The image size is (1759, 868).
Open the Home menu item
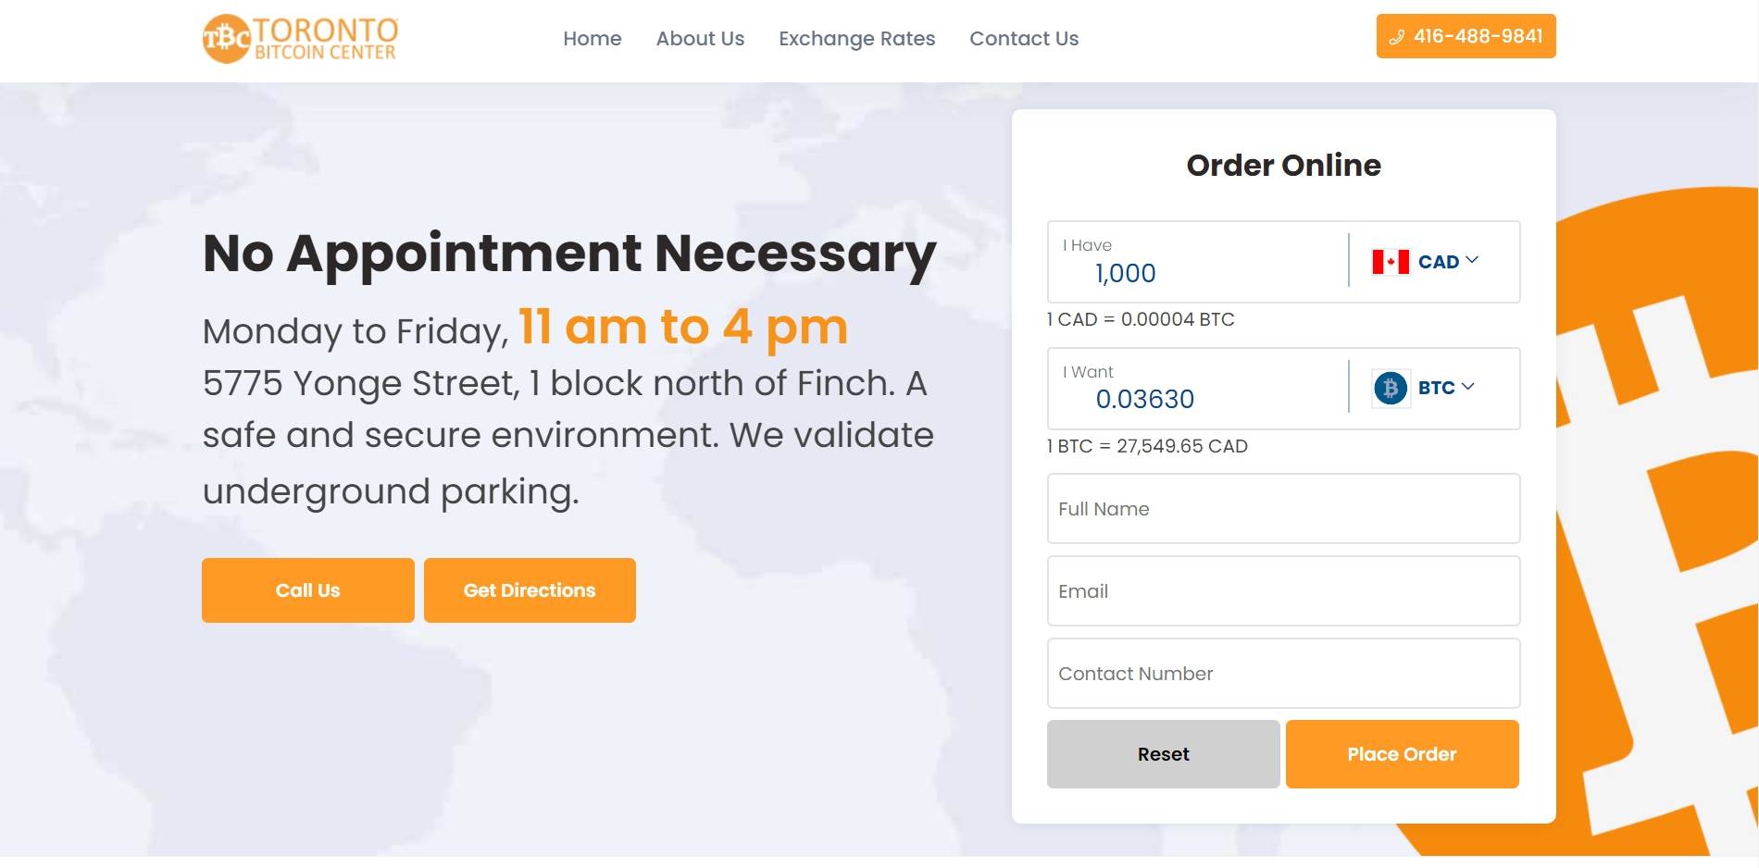[x=593, y=39]
